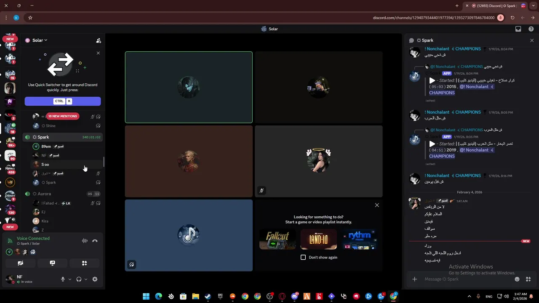The width and height of the screenshot is (539, 303).
Task: Select the music bot video tile
Action: click(189, 235)
